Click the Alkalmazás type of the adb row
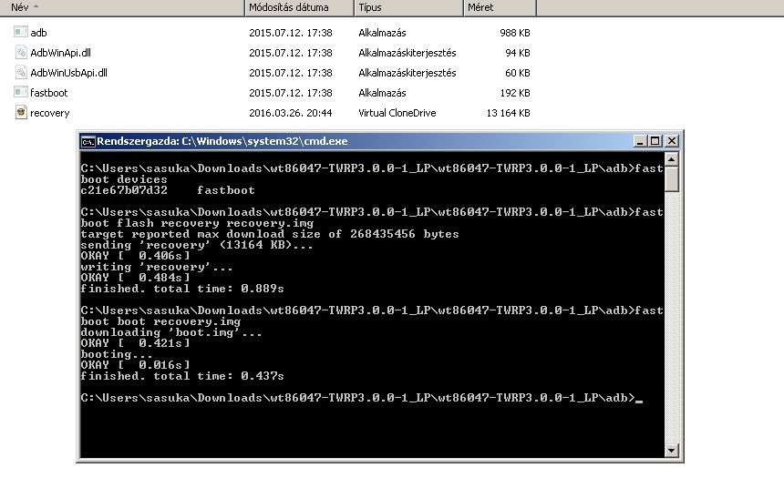 (x=382, y=33)
